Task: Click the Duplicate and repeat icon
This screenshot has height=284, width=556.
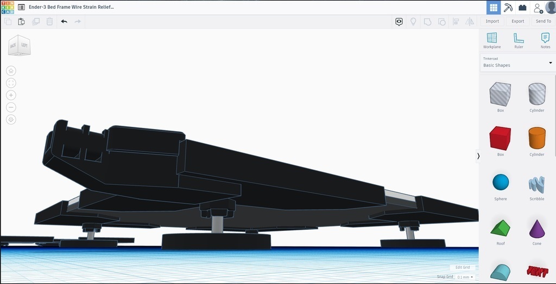Action: (35, 22)
